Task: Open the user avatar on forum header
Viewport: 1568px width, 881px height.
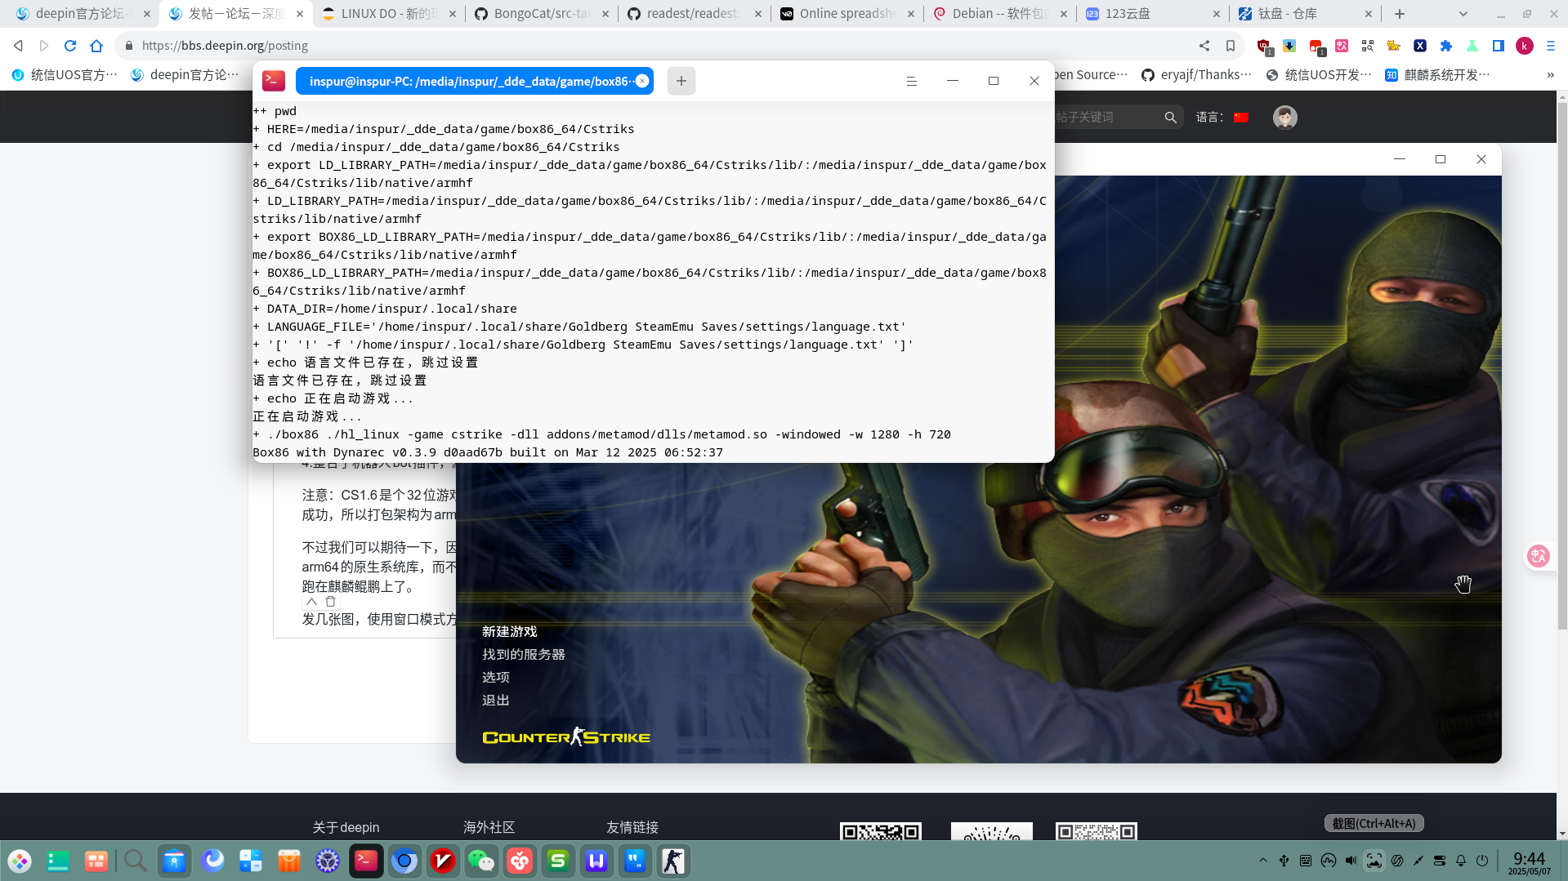Action: tap(1284, 118)
